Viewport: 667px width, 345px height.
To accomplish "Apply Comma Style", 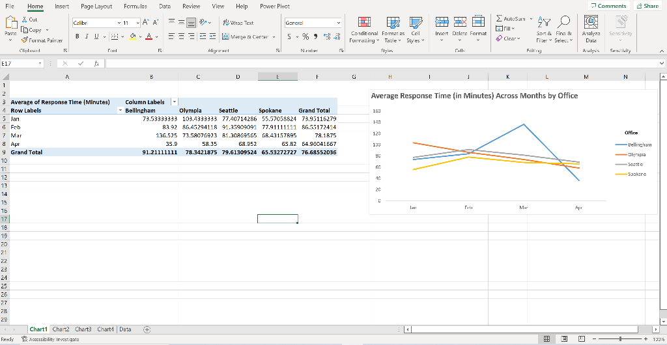I will tap(316, 36).
